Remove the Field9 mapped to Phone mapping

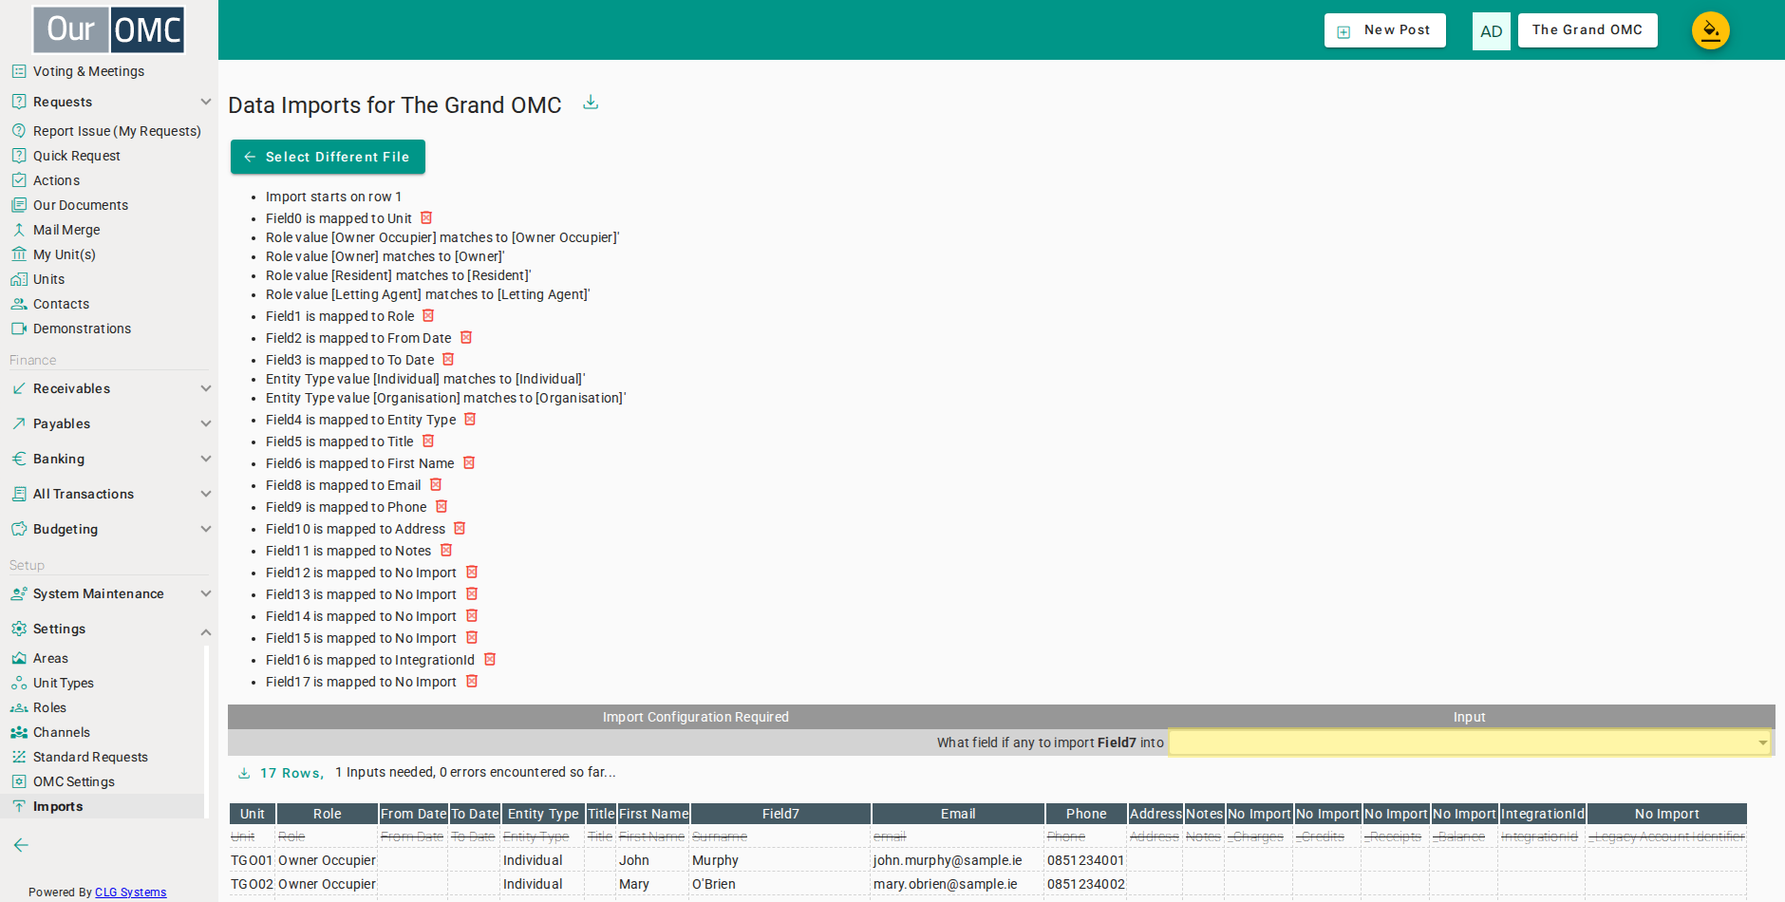coord(442,507)
